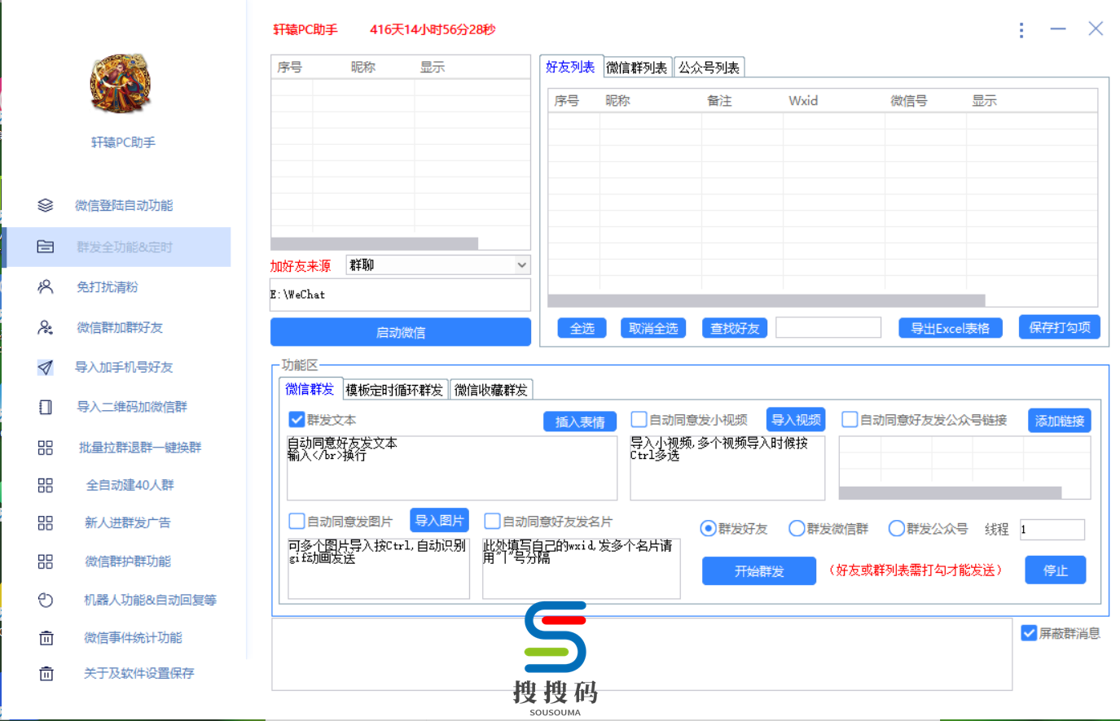Click the 导出Excel表格 button
Image resolution: width=1120 pixels, height=721 pixels.
click(950, 328)
